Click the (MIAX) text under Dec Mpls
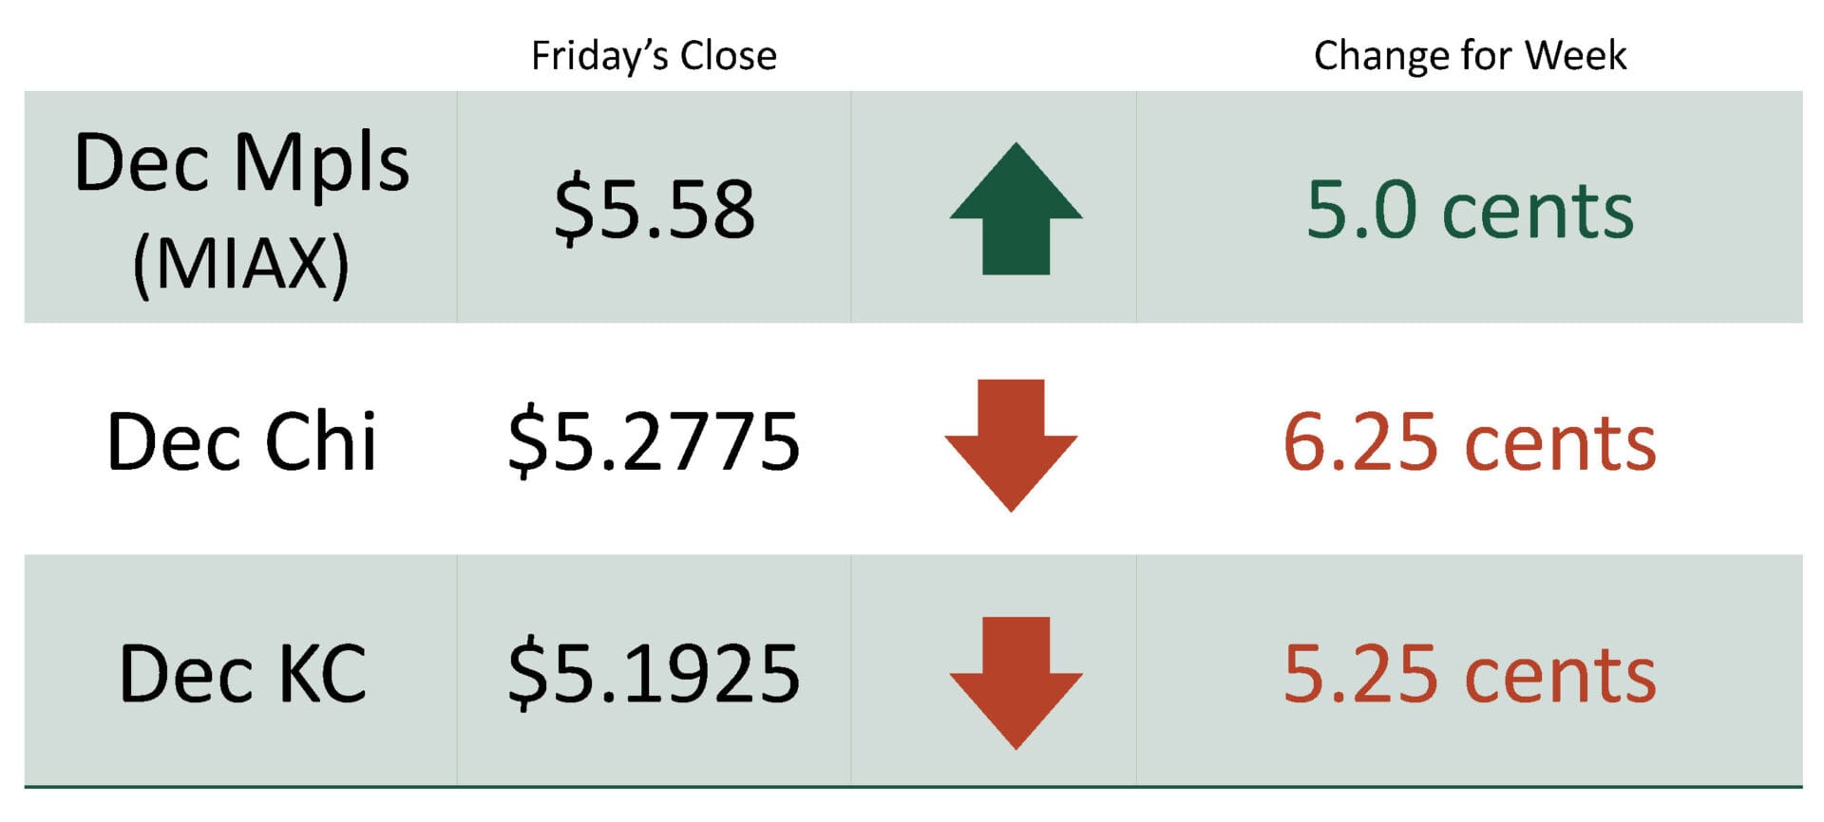1824x822 pixels. point(241,264)
